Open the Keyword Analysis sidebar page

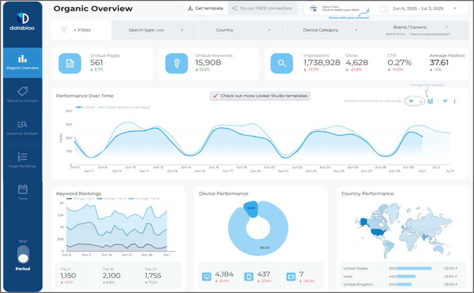(22, 127)
